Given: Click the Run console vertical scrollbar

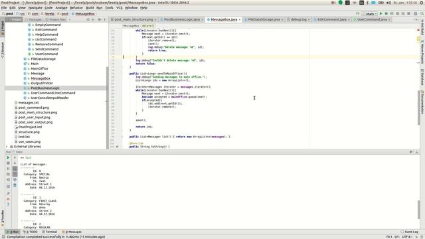Looking at the screenshot, I should pyautogui.click(x=418, y=210).
